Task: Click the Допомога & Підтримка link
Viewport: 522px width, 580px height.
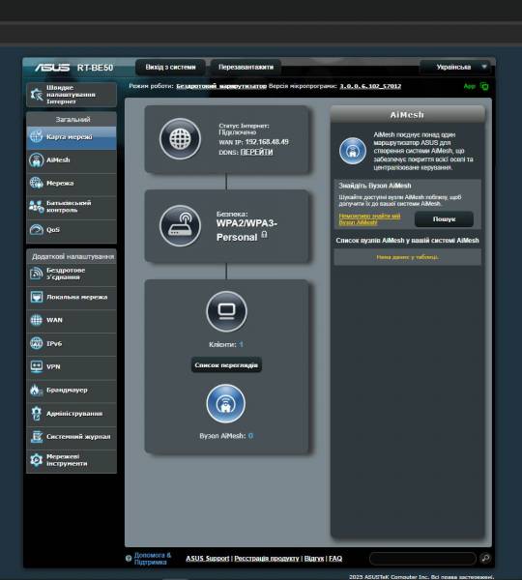Action: point(153,559)
